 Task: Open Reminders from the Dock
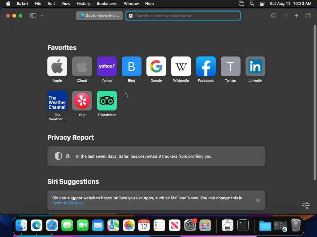159,225
